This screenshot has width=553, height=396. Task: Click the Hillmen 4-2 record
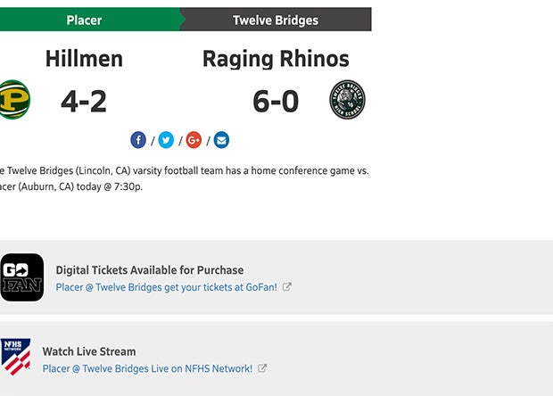[84, 101]
